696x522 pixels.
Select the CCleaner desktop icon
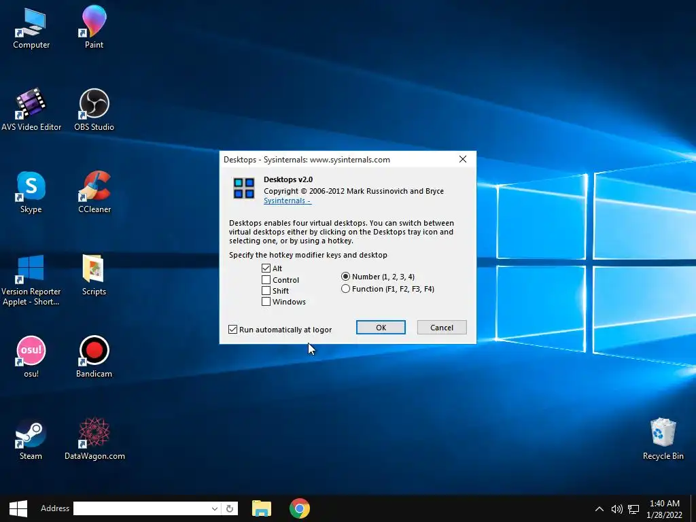[94, 192]
